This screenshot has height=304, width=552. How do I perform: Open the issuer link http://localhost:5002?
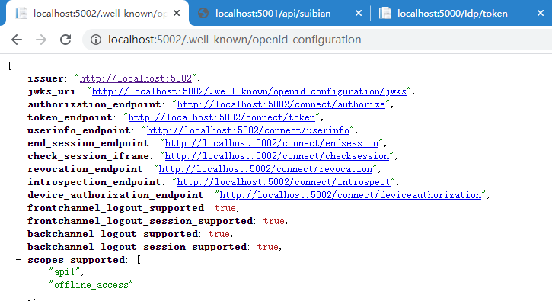[x=136, y=78]
